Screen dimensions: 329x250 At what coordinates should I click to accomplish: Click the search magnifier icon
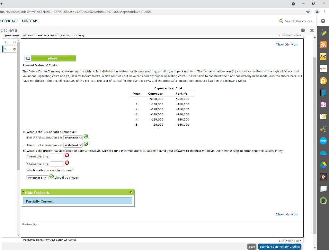pos(281,21)
